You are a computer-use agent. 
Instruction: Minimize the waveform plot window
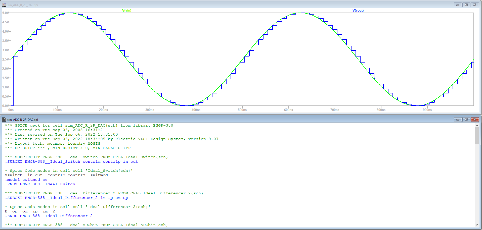click(x=458, y=5)
